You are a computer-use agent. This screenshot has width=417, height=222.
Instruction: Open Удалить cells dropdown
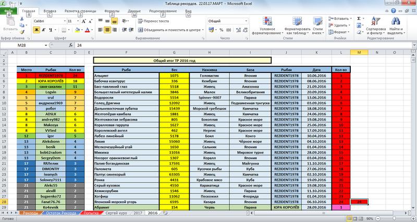[x=339, y=25]
